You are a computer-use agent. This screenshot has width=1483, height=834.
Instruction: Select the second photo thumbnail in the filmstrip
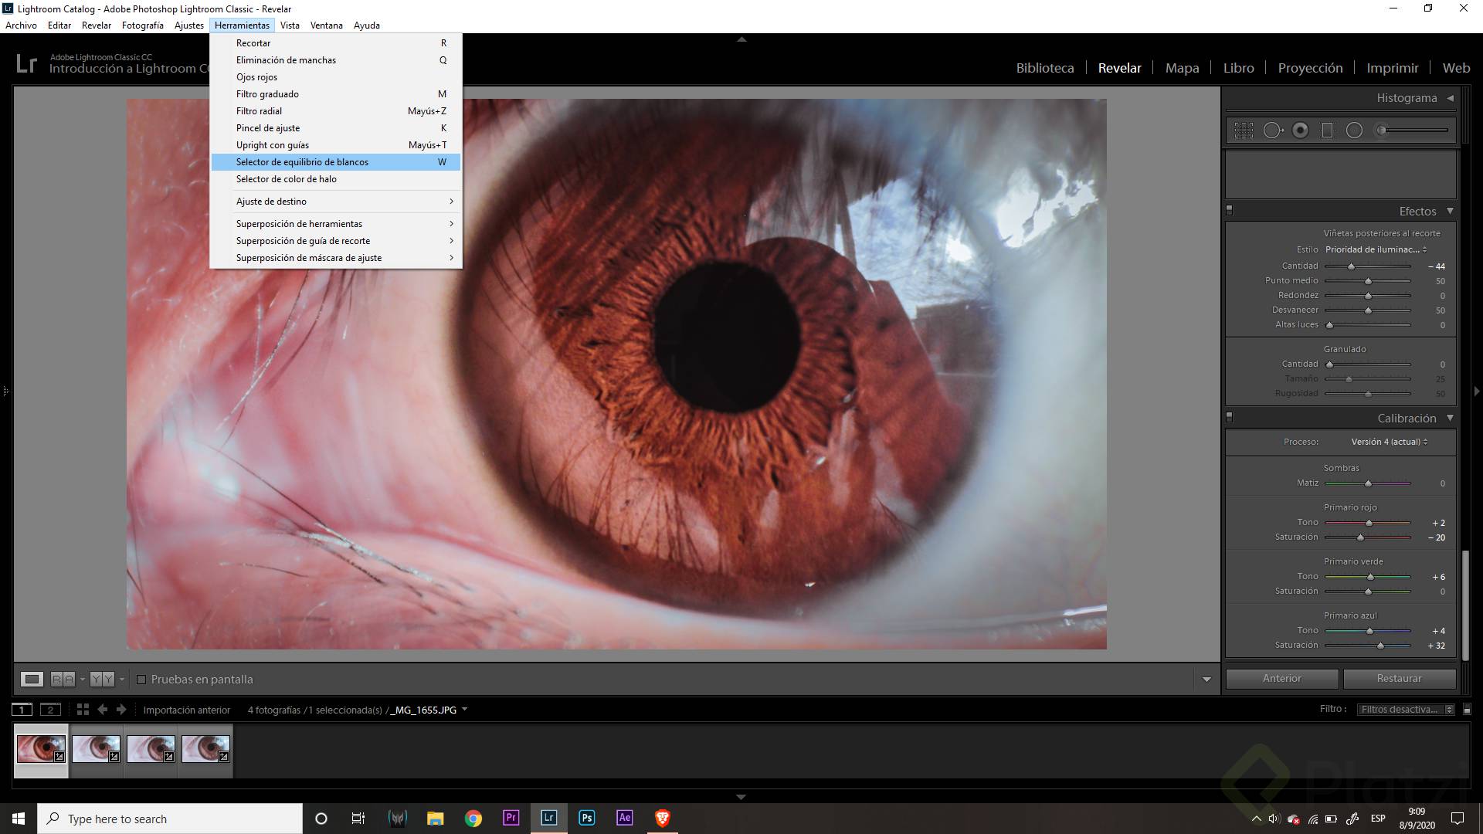pos(96,750)
